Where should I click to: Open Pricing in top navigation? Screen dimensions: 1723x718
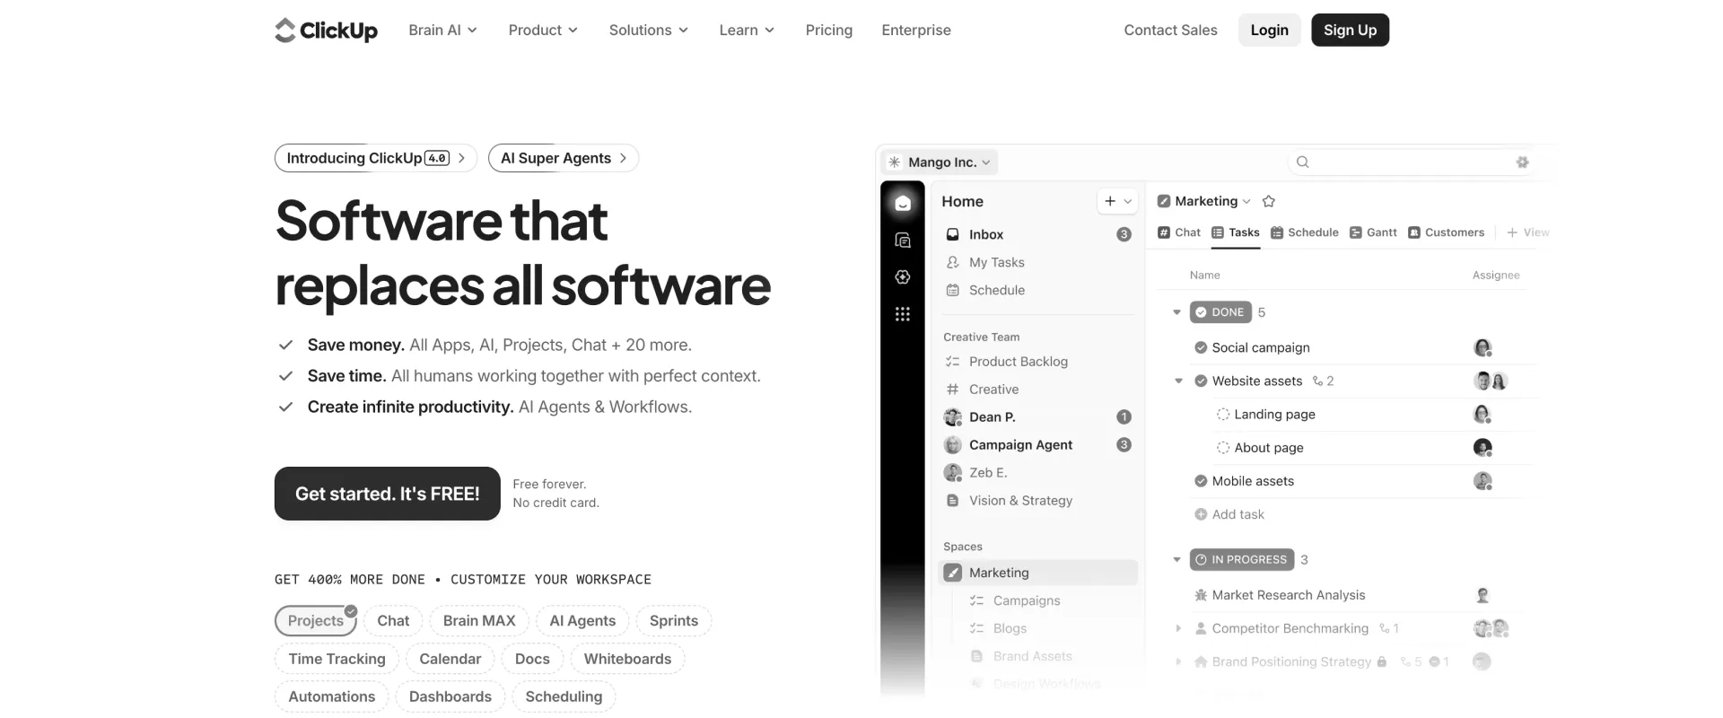pyautogui.click(x=829, y=30)
